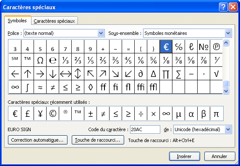Select the fl ligature cell in the grid
Viewport: 240px width, 166px height.
(x=128, y=87)
